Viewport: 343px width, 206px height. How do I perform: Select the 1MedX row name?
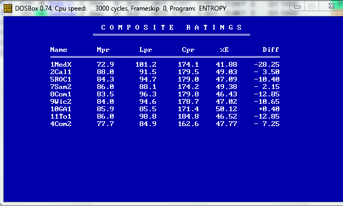coord(61,65)
